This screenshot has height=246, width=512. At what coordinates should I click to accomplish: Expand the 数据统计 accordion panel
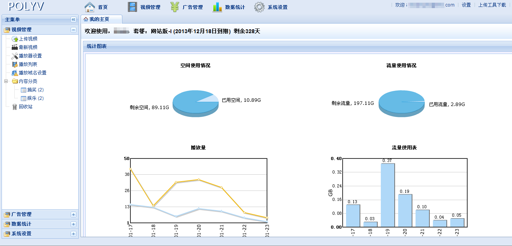[x=73, y=224]
